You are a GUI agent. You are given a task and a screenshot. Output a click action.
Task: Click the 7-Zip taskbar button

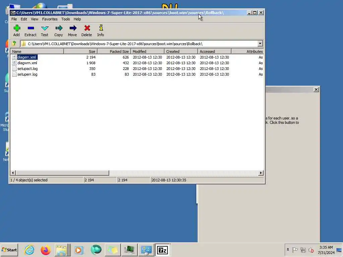[x=162, y=250]
